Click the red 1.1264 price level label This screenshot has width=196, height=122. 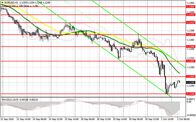pos(190,77)
